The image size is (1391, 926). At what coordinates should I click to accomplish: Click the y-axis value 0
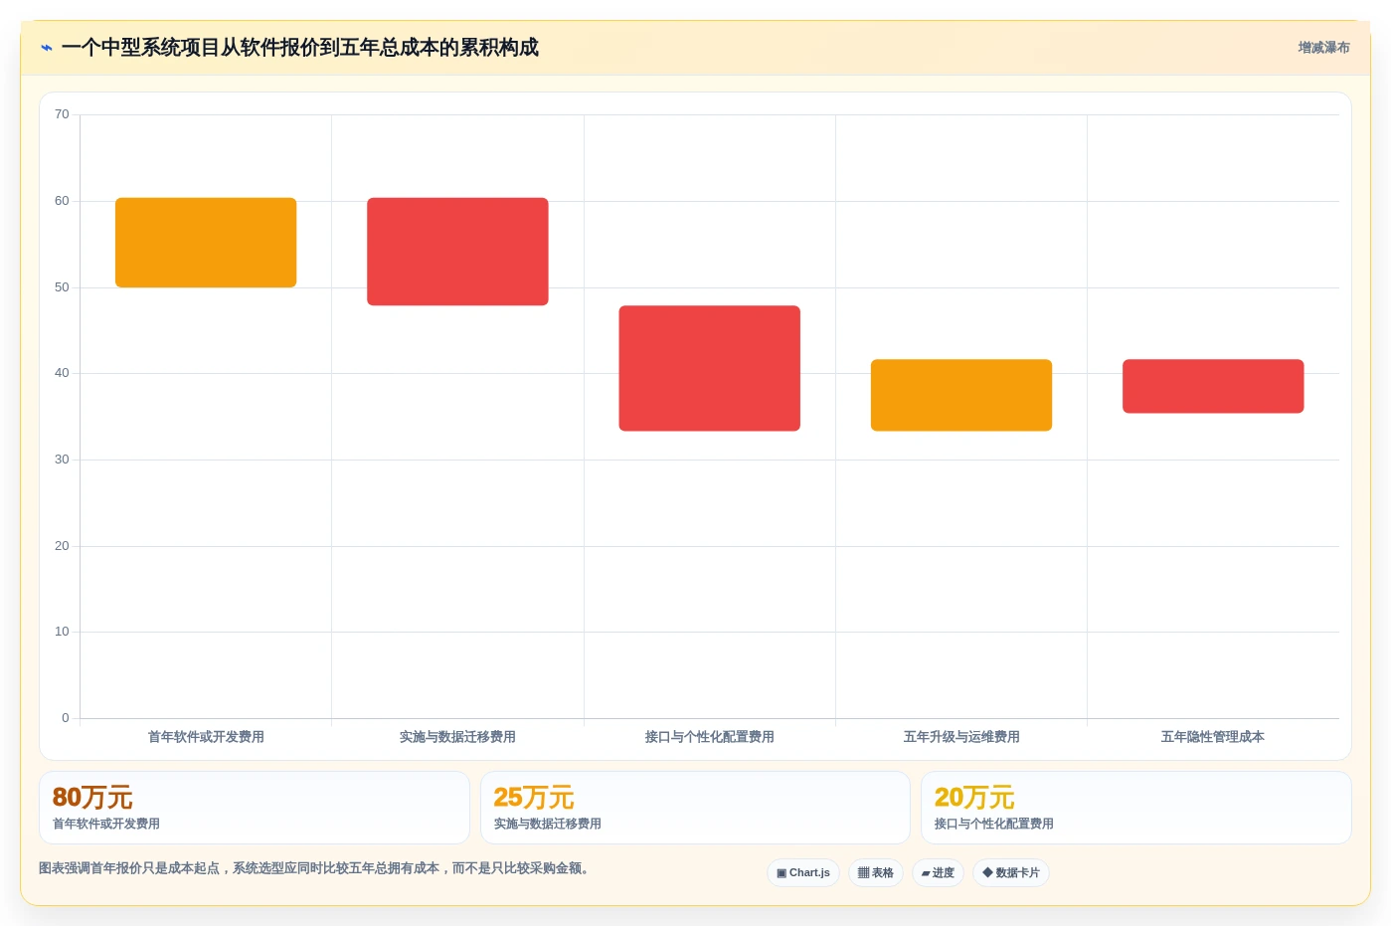pos(66,718)
